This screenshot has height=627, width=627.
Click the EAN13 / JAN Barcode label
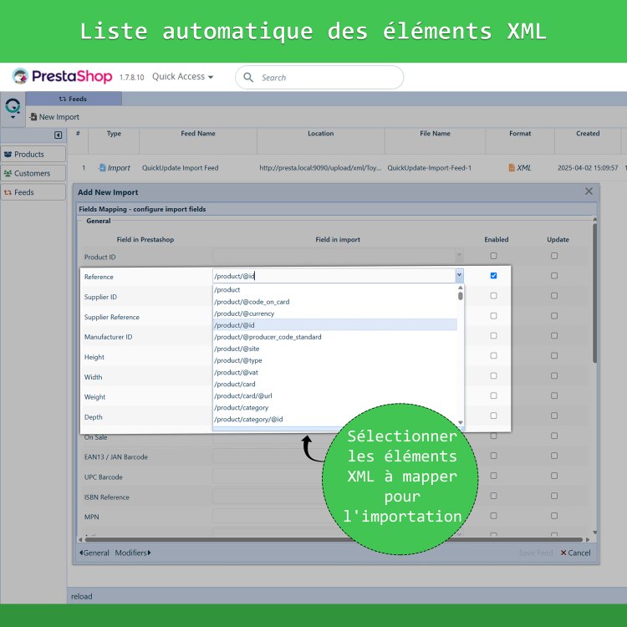tap(116, 457)
